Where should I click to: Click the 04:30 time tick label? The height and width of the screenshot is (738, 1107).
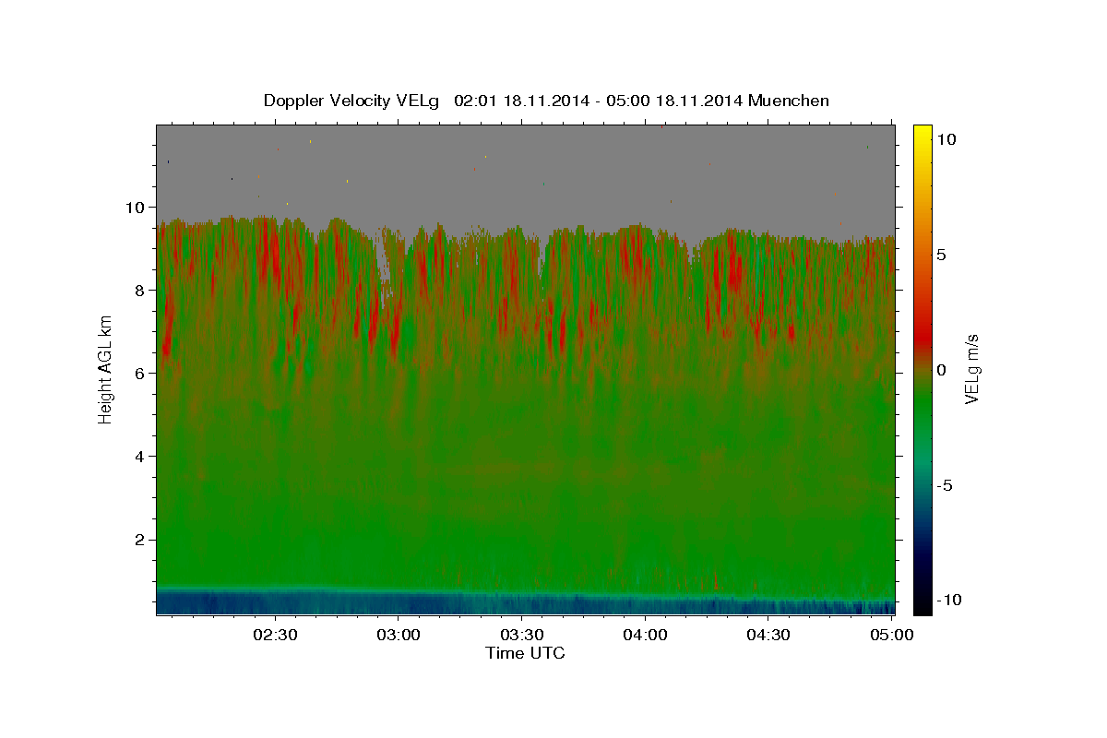pos(768,635)
